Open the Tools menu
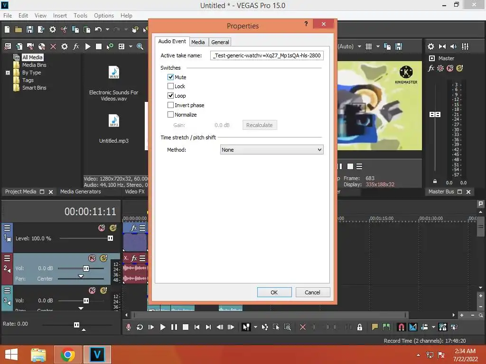The width and height of the screenshot is (486, 364). click(x=80, y=16)
